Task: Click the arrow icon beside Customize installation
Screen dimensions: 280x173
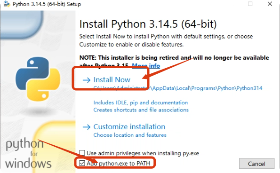Action: coord(87,127)
